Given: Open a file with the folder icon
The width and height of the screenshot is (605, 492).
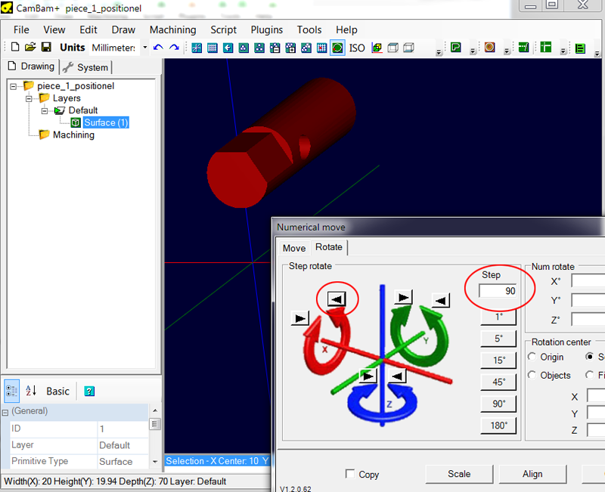Looking at the screenshot, I should click(x=30, y=47).
